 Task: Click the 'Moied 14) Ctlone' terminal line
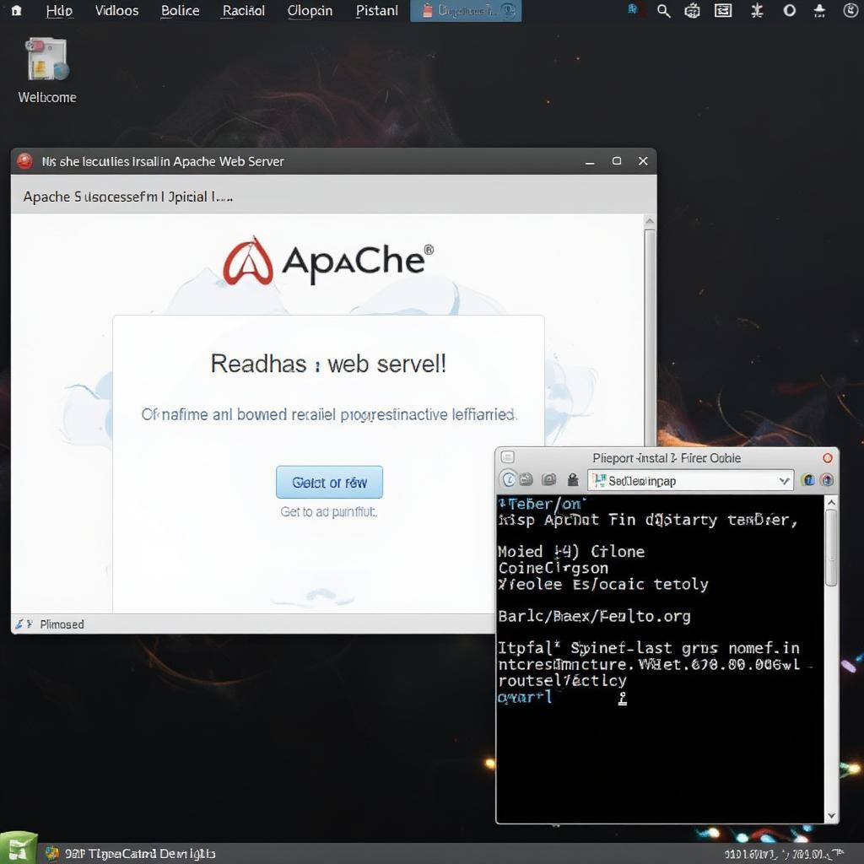point(571,552)
